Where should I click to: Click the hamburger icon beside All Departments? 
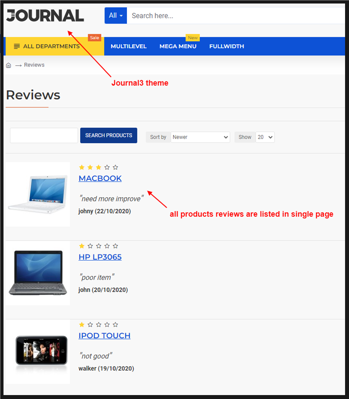[x=17, y=46]
